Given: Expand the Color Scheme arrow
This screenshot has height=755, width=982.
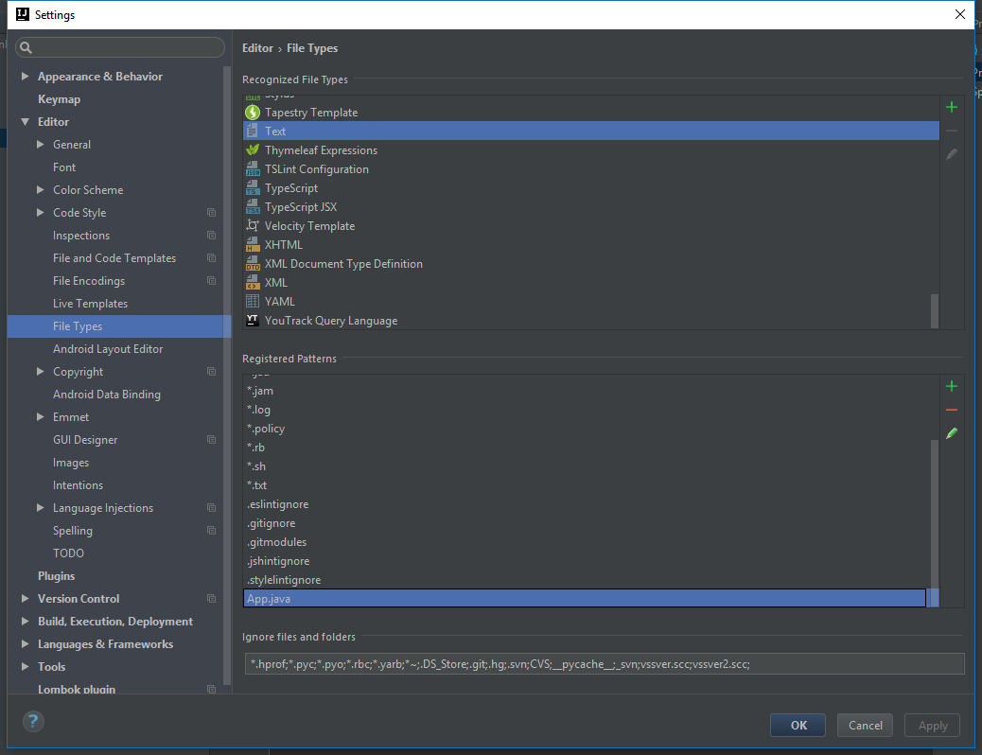Looking at the screenshot, I should [x=41, y=190].
